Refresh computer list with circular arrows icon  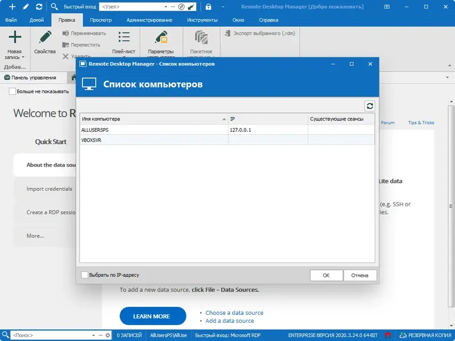369,105
